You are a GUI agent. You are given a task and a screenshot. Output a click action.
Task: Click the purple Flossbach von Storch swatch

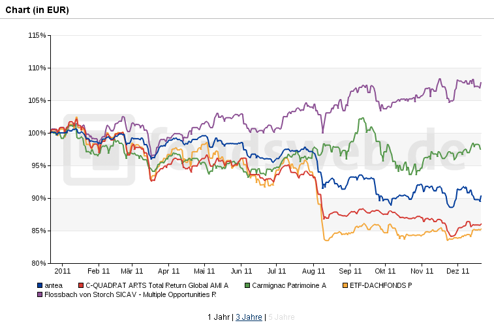(x=40, y=294)
